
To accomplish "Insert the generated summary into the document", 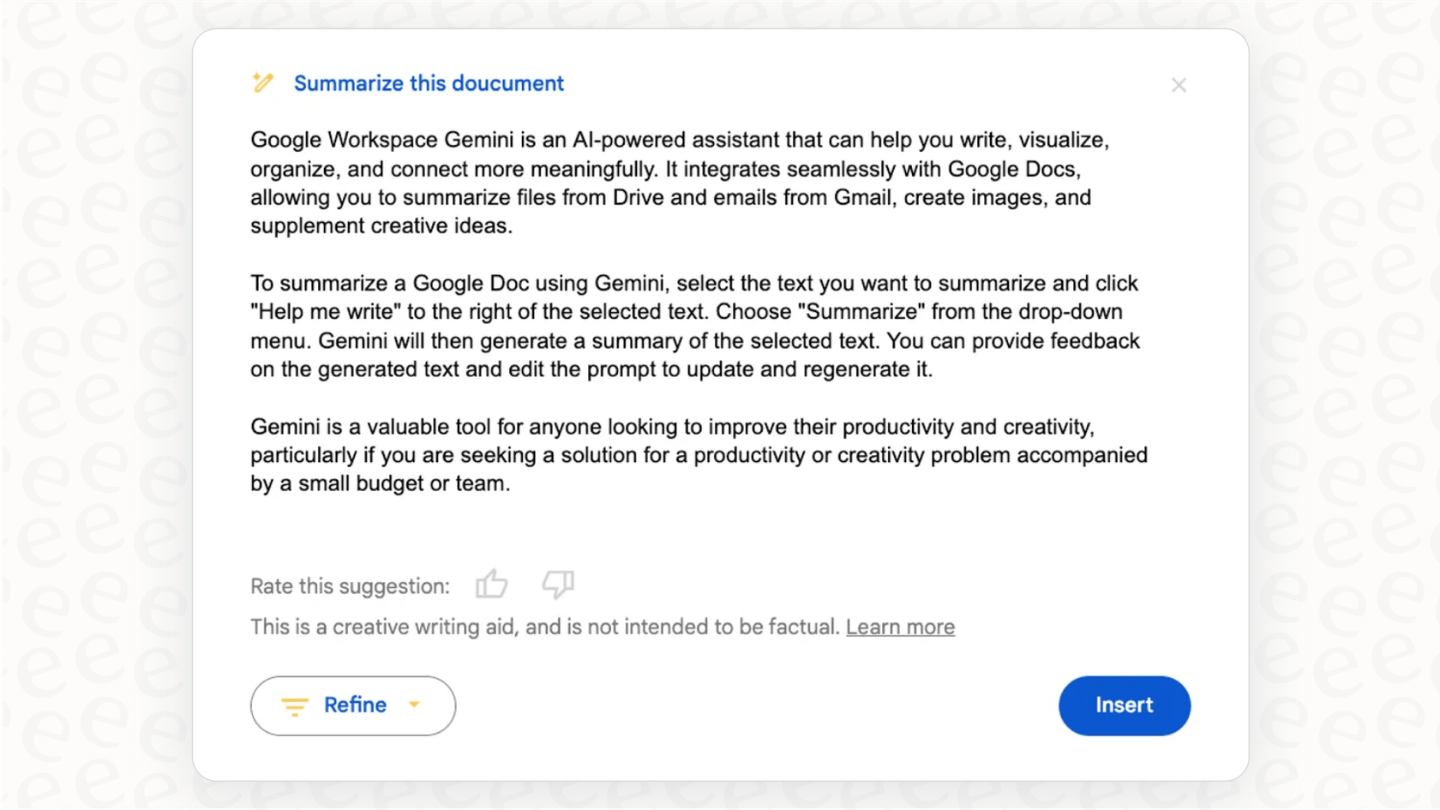I will (x=1124, y=705).
